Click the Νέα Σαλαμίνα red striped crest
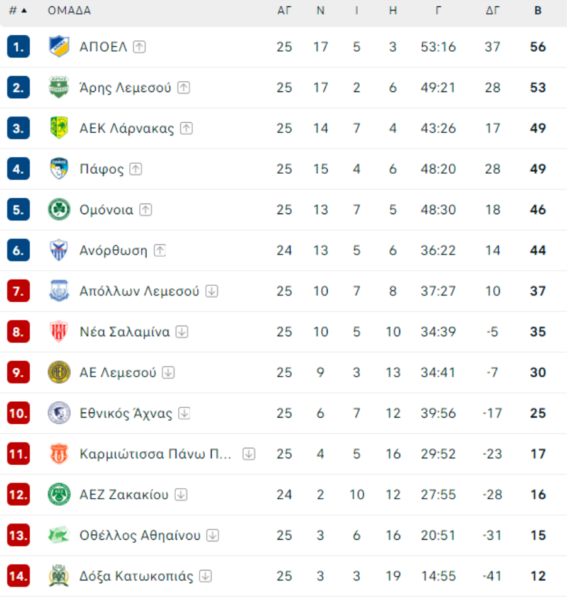This screenshot has width=567, height=597. 59,332
